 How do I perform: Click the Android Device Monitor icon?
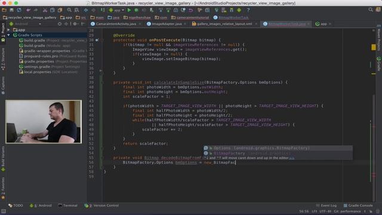pos(239,10)
